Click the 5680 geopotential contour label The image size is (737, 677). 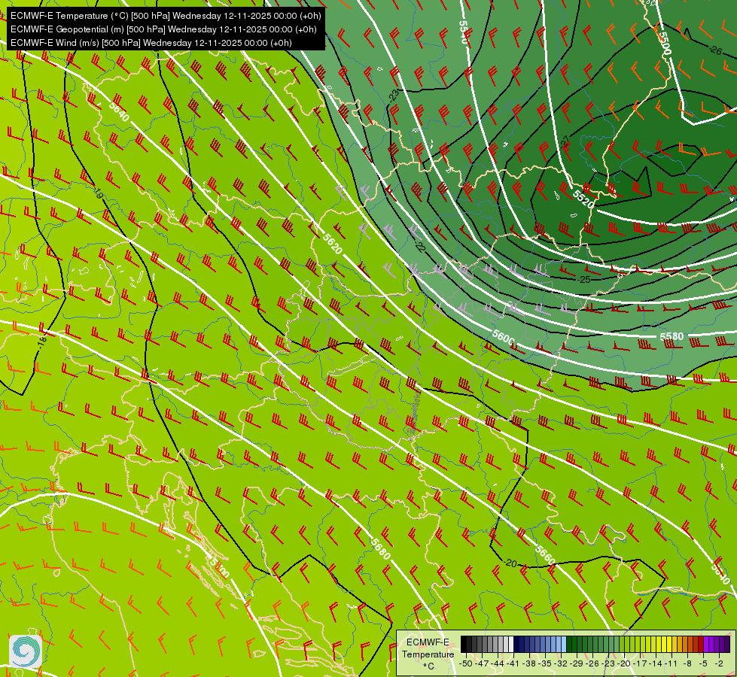[x=379, y=548]
